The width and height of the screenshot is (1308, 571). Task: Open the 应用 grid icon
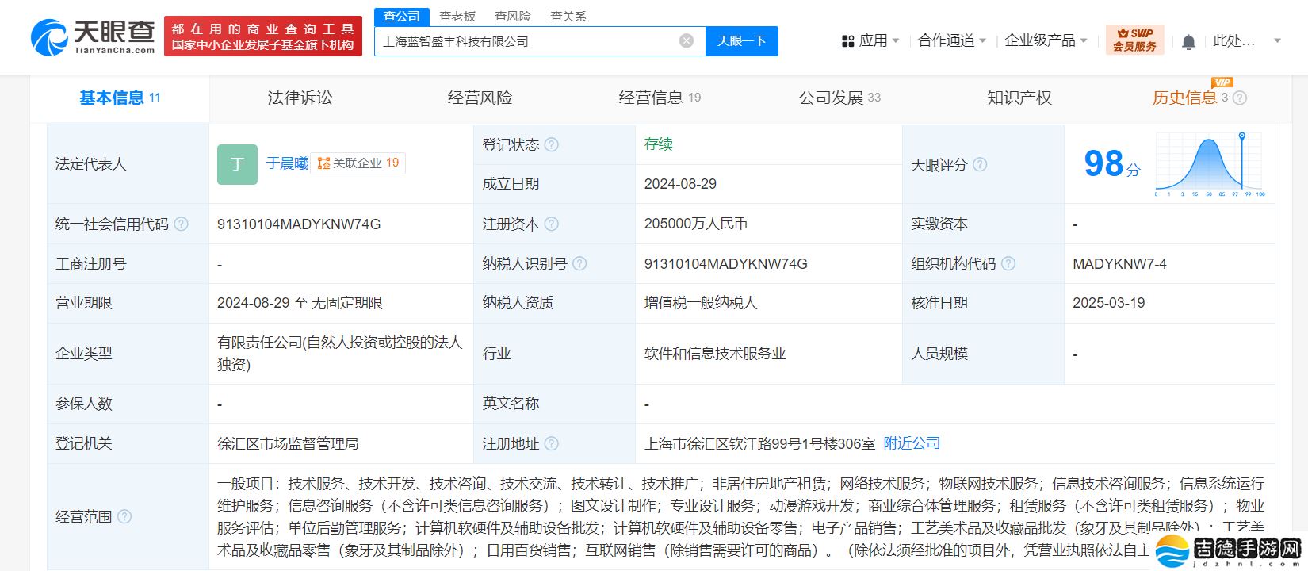(x=847, y=41)
